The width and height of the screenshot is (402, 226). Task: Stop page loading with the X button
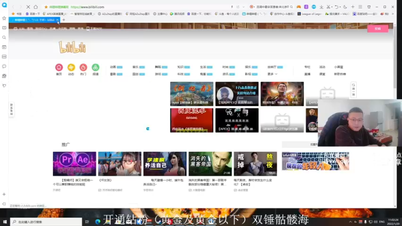[28, 7]
